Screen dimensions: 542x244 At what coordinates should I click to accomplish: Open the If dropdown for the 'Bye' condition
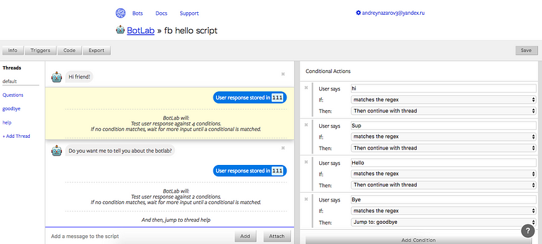(444, 211)
